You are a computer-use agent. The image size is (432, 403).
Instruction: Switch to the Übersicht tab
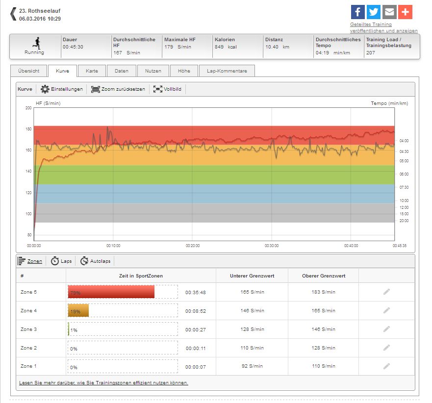pyautogui.click(x=28, y=71)
